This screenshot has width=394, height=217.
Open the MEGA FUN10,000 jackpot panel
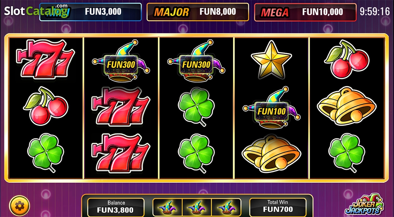click(x=305, y=12)
